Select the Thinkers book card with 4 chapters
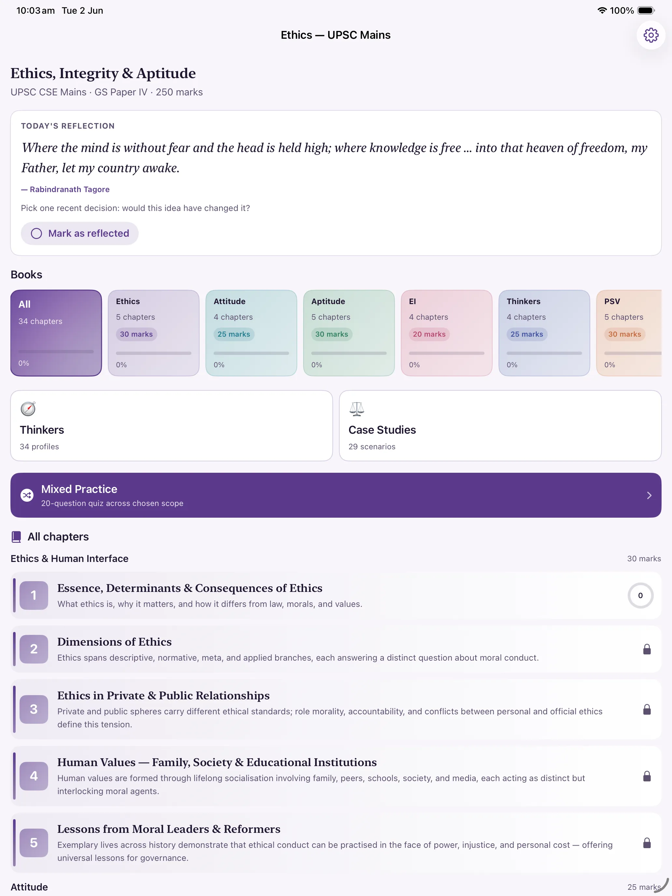Image resolution: width=672 pixels, height=896 pixels. pos(544,333)
